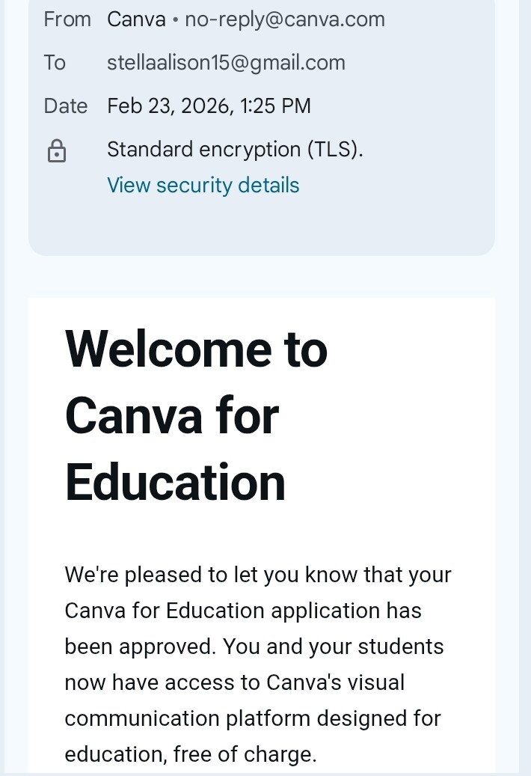This screenshot has width=531, height=776.
Task: Tap the 'We're pleased to let you know' line
Action: (x=258, y=575)
